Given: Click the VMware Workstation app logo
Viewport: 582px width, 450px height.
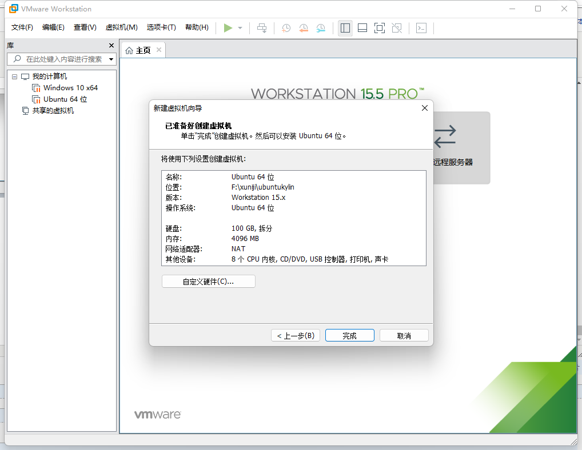Looking at the screenshot, I should pos(13,9).
